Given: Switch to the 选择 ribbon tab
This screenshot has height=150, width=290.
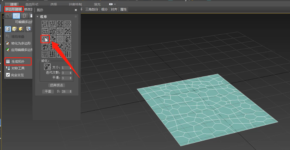Looking at the screenshot, I should pos(54,4).
